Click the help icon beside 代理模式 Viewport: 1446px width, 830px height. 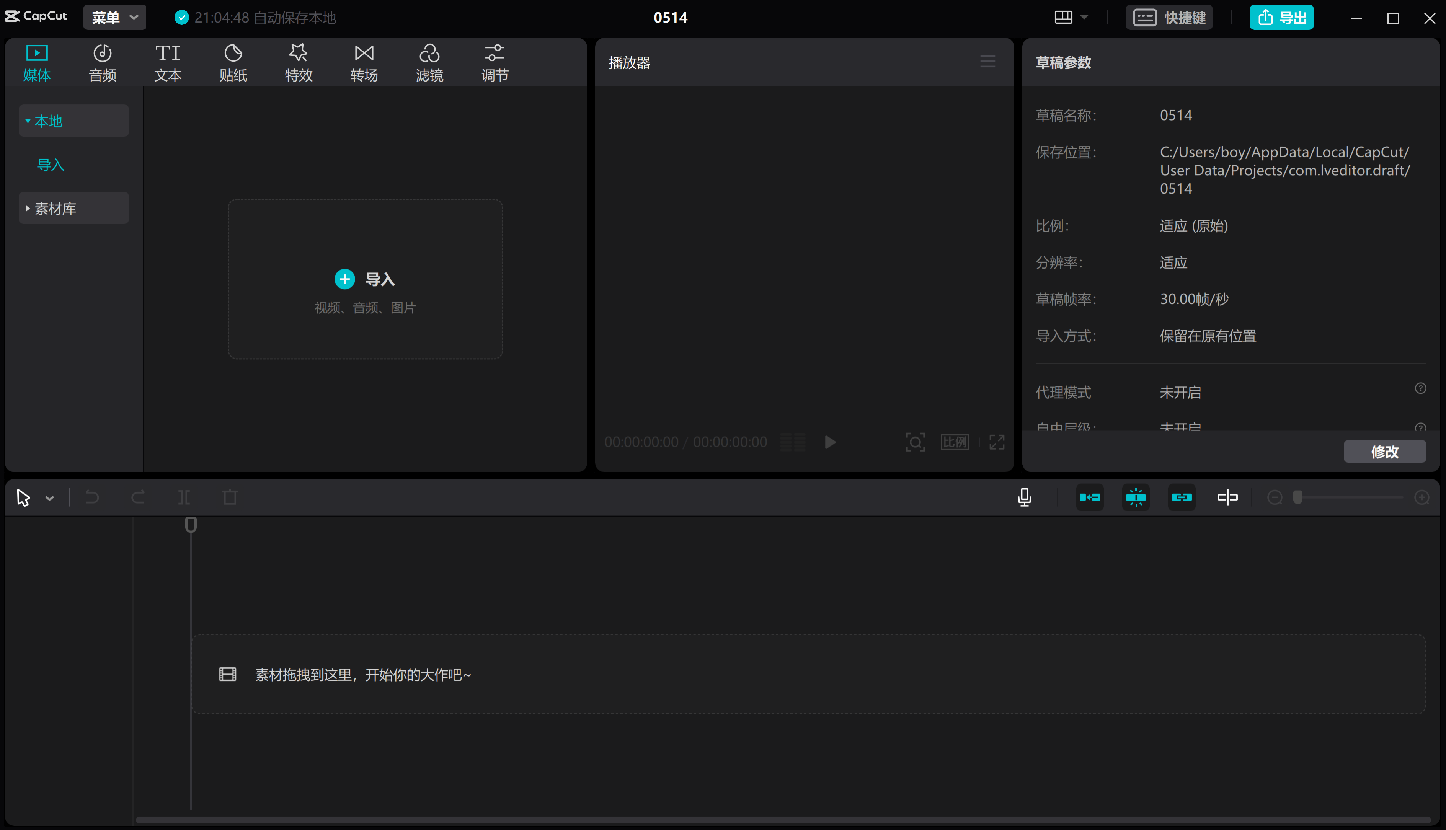point(1420,389)
